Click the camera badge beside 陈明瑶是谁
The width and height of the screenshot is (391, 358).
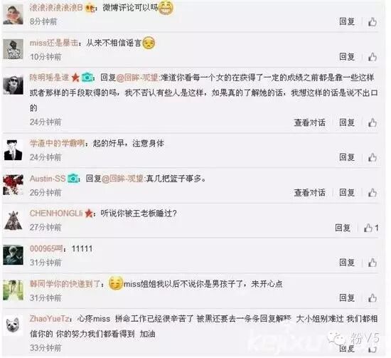click(x=87, y=78)
